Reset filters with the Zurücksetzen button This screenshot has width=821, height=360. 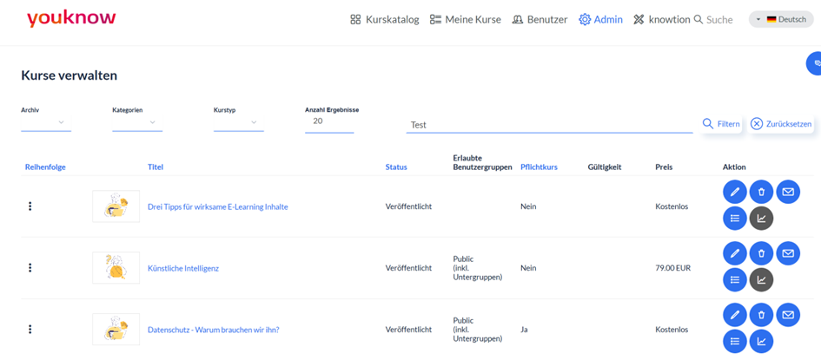click(x=781, y=124)
